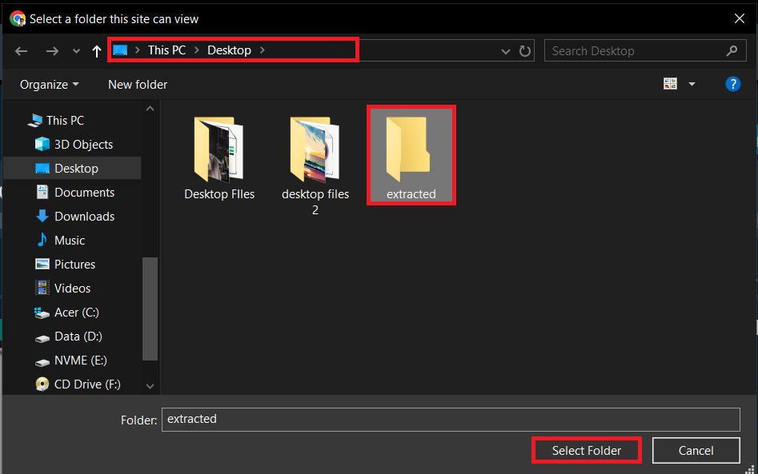758x474 pixels.
Task: Click the change-view tiles icon
Action: pos(670,83)
